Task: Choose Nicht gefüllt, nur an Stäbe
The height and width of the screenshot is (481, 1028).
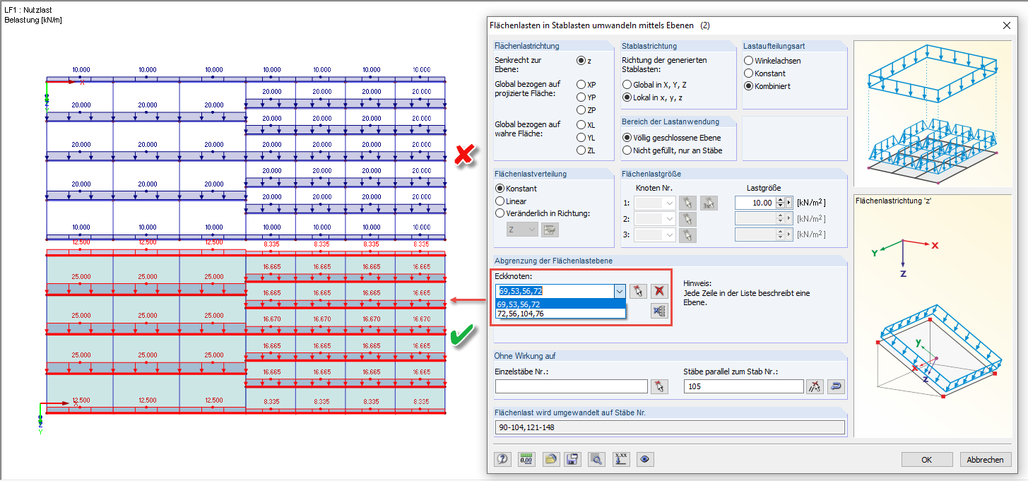Action: click(627, 150)
